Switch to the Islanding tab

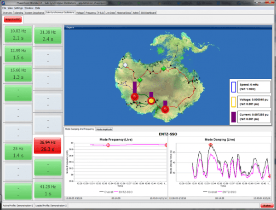19,13
